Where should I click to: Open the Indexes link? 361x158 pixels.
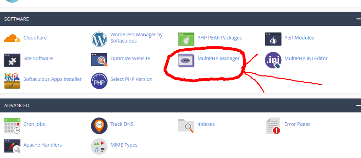(206, 124)
